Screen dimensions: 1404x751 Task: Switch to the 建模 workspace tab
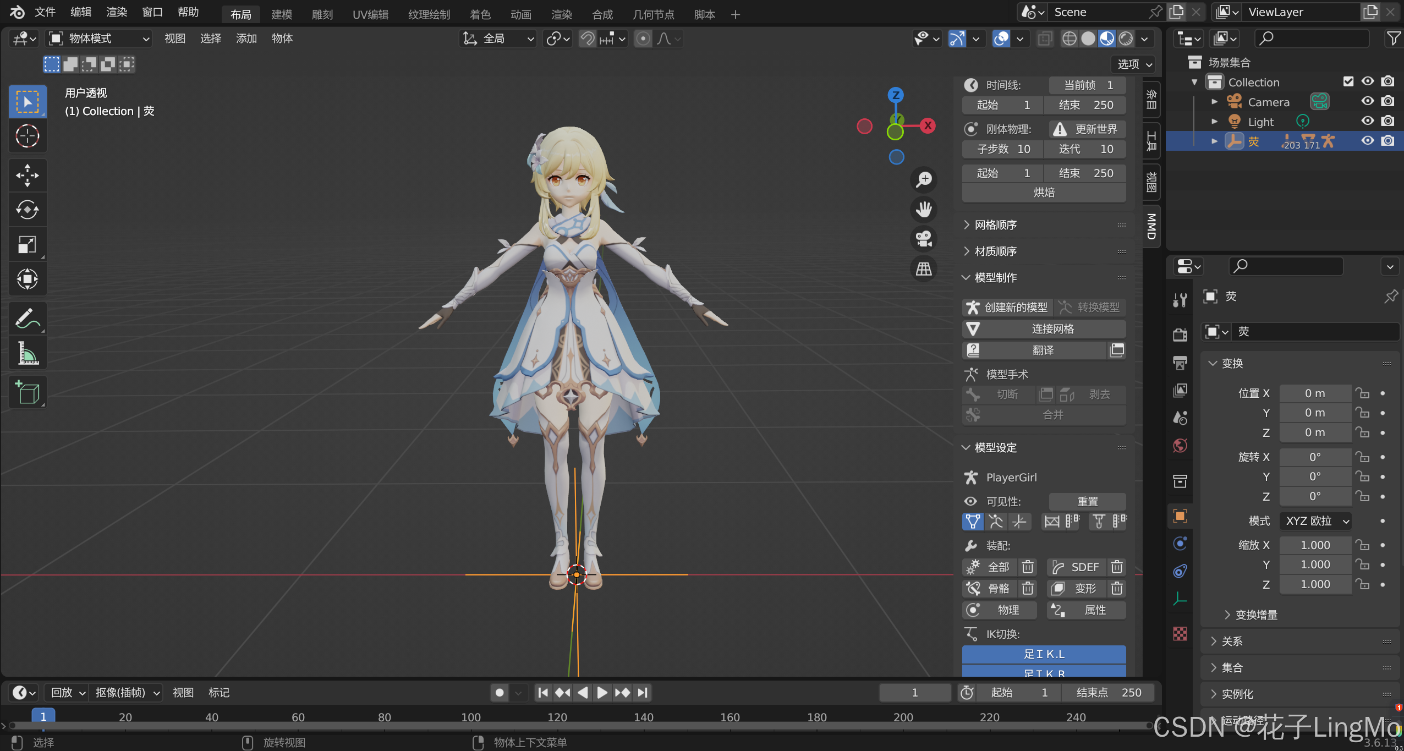(282, 15)
